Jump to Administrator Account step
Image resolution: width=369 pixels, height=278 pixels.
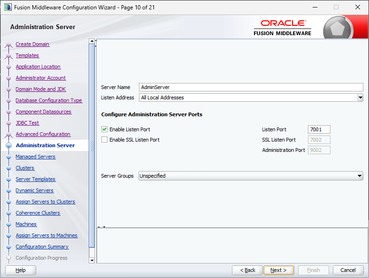[x=40, y=78]
